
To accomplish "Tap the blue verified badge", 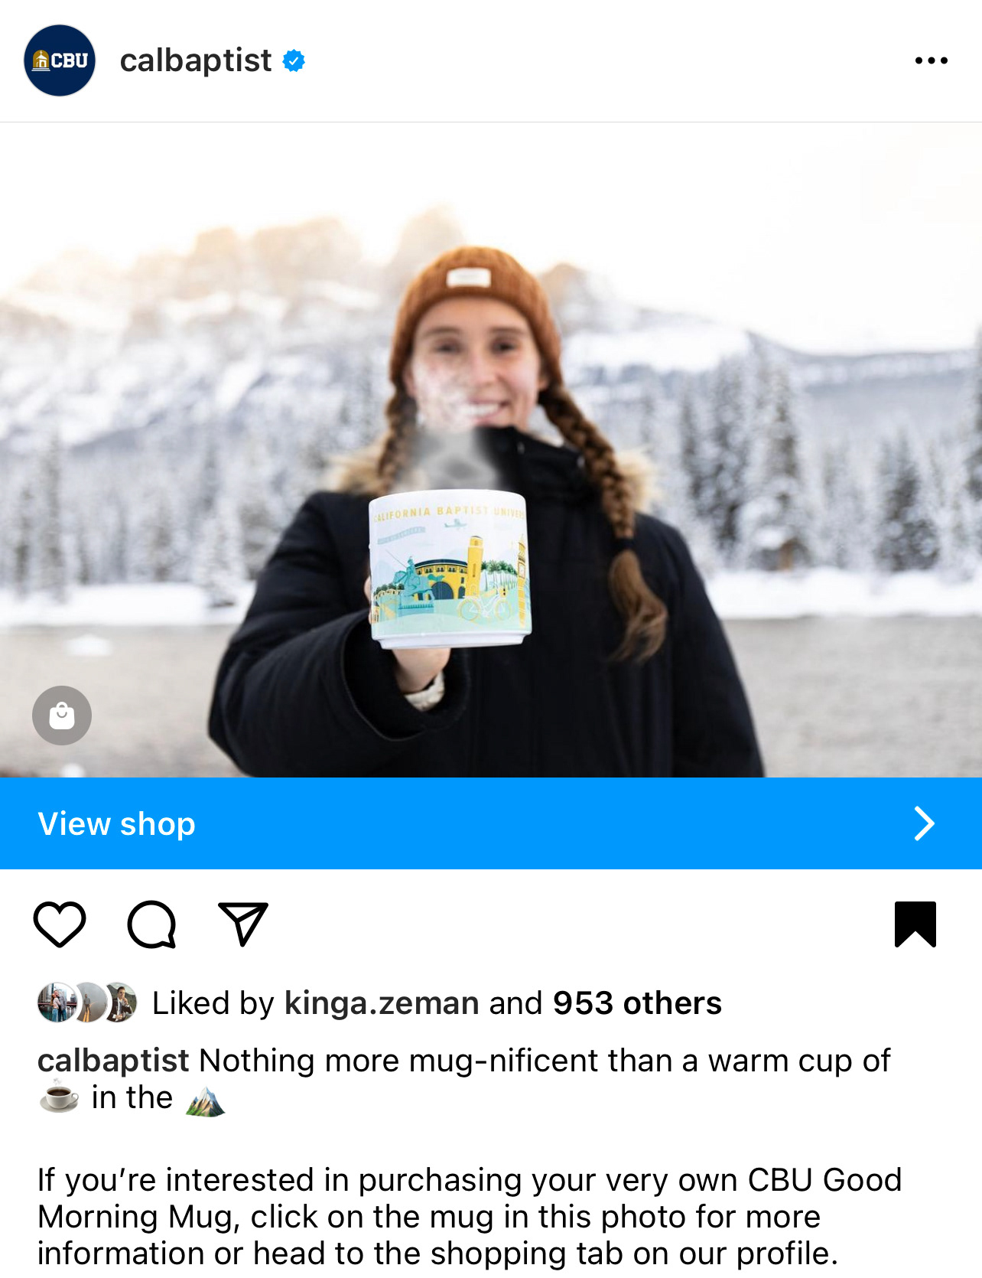I will (x=294, y=60).
